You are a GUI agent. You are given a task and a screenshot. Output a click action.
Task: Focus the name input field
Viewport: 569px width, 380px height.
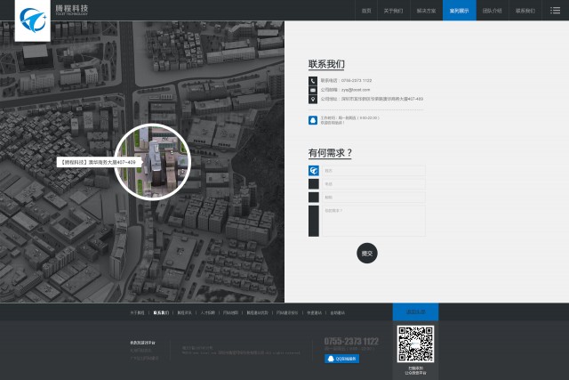pos(373,170)
